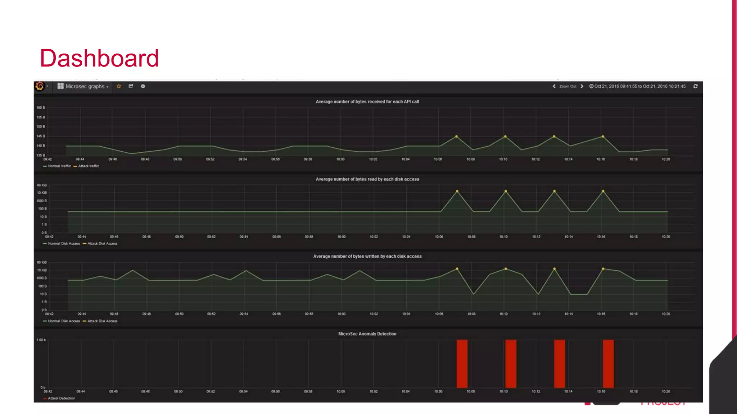Click the first red anomaly bar near 10:08
The width and height of the screenshot is (737, 414).
pyautogui.click(x=462, y=364)
